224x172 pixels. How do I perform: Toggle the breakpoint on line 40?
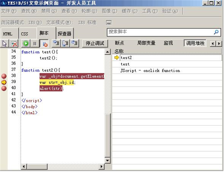(x=4, y=88)
